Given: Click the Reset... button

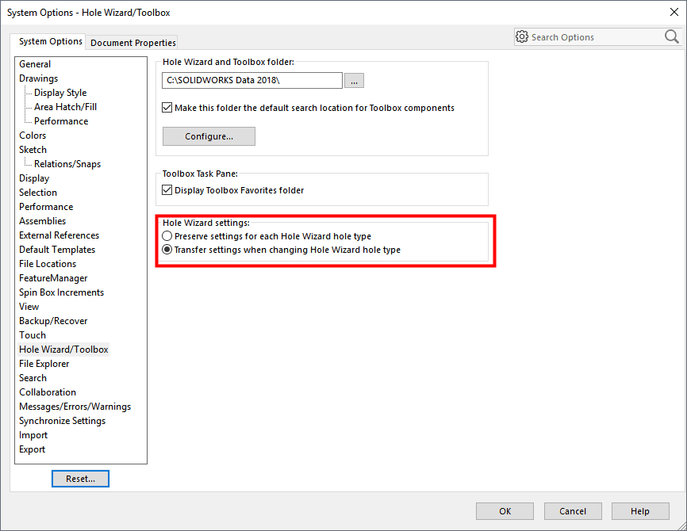Looking at the screenshot, I should (x=80, y=479).
